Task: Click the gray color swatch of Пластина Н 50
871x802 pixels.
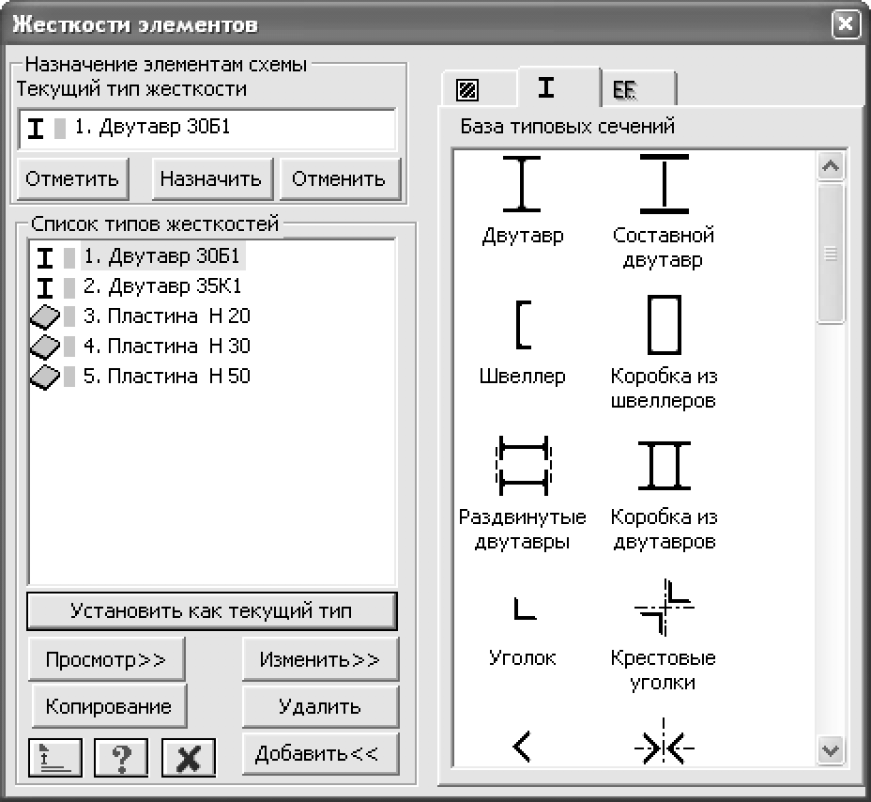Action: click(x=69, y=377)
